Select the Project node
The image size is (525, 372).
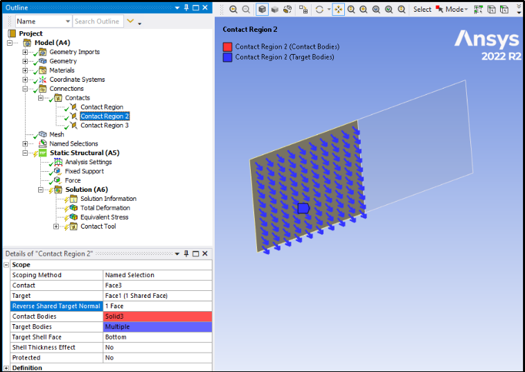(x=30, y=33)
